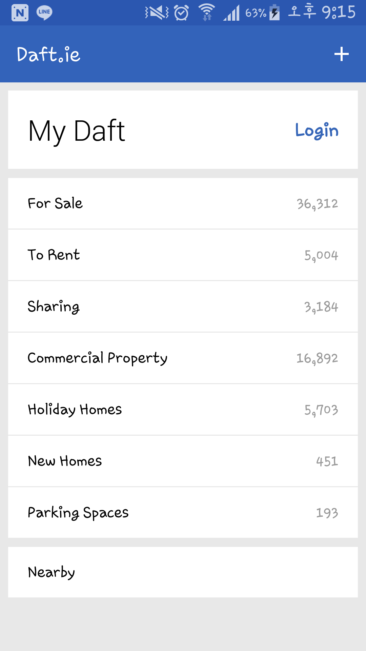Tap the vibrate mute status icon
The height and width of the screenshot is (651, 366).
coord(157,13)
